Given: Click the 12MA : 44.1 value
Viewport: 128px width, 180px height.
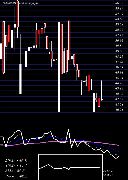Looking at the screenshot, I should 16,166.
